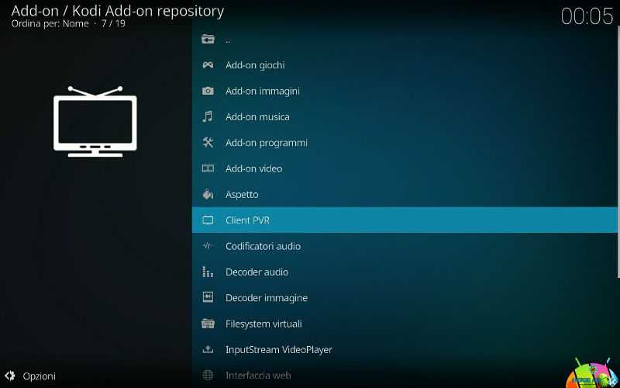The height and width of the screenshot is (388, 620).
Task: Open Decoder immagine category
Action: point(405,297)
